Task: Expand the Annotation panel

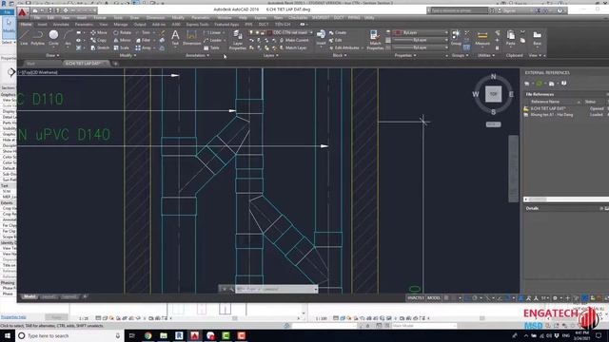Action: coord(197,55)
